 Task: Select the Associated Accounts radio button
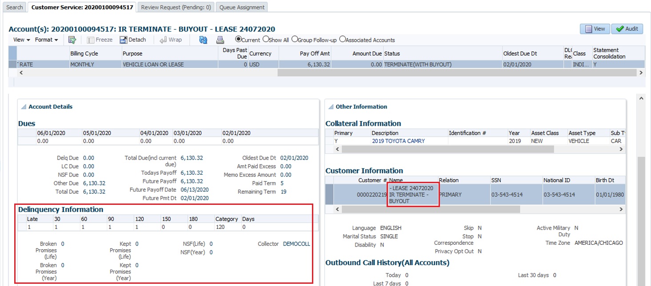point(342,39)
